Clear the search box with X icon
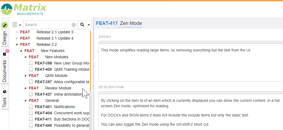283x130 pixels. click(74, 25)
